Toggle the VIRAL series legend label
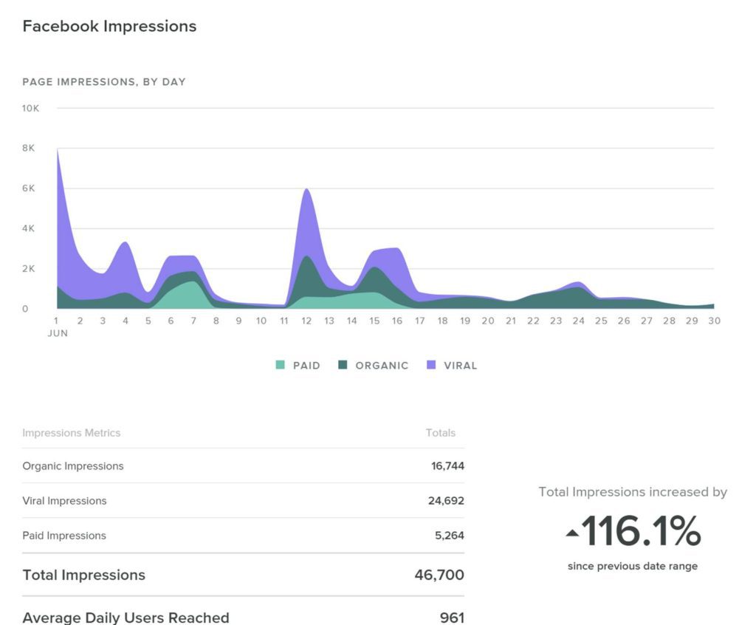Image resolution: width=756 pixels, height=625 pixels. tap(461, 366)
